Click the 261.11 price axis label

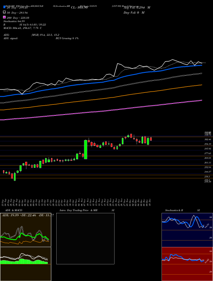pyautogui.click(x=207, y=163)
